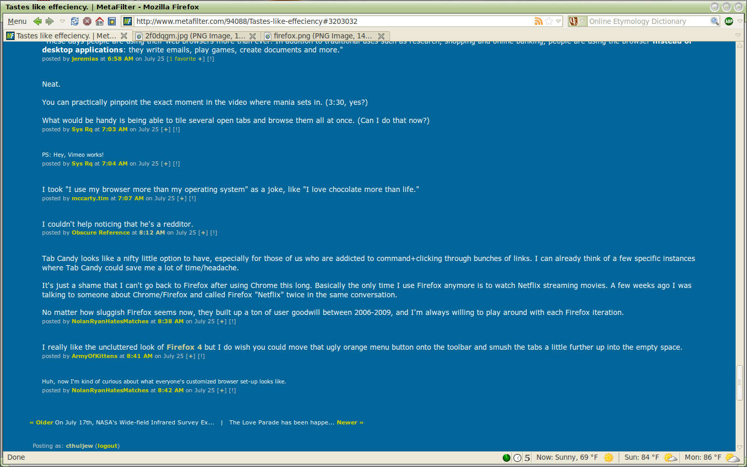Switch to the 2f0dqgm.jpg image tab
Screen dimensions: 747x467
coord(195,36)
